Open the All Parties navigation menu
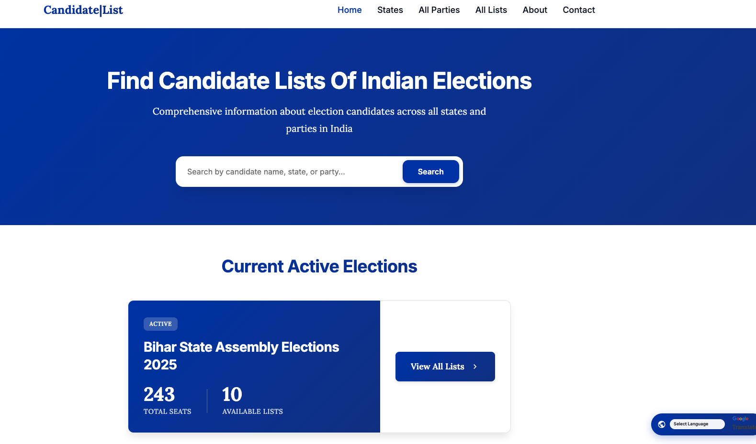 439,10
